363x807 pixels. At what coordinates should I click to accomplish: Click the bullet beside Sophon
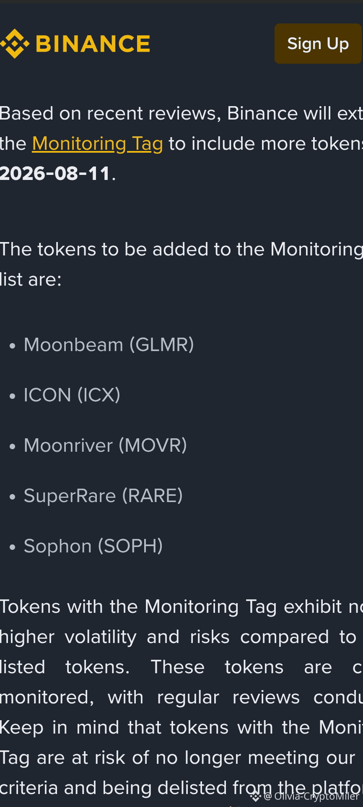point(13,547)
